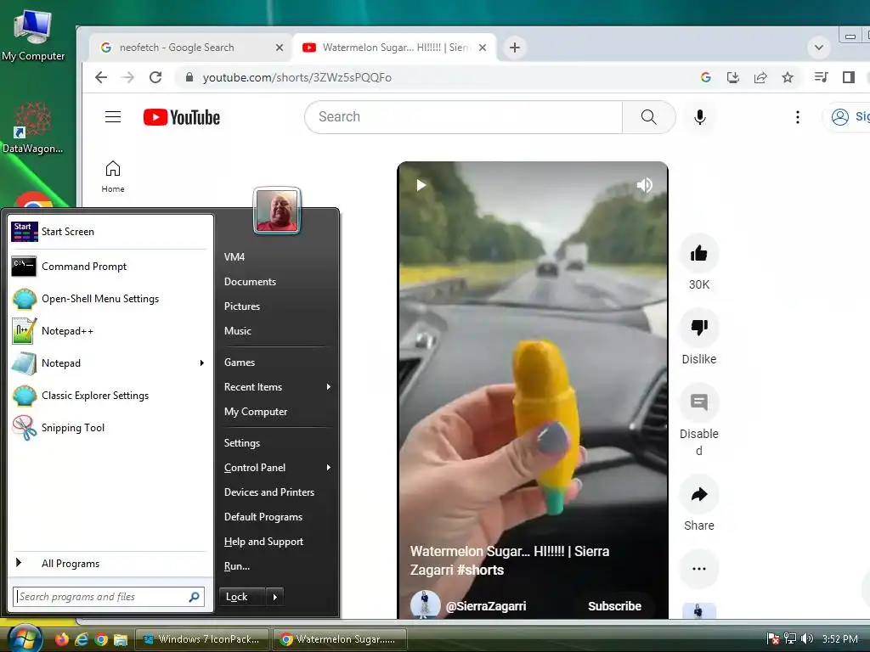Click the user account picture
This screenshot has height=652, width=870.
pyautogui.click(x=277, y=211)
